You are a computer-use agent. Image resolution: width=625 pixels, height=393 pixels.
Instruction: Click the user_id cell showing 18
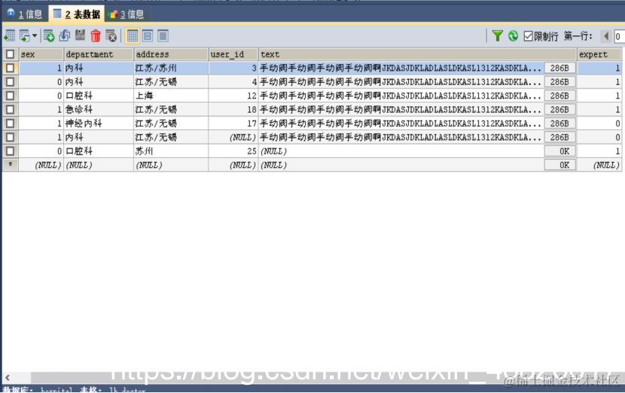point(233,110)
